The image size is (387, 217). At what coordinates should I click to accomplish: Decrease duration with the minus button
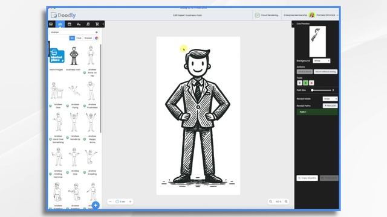coord(111,201)
